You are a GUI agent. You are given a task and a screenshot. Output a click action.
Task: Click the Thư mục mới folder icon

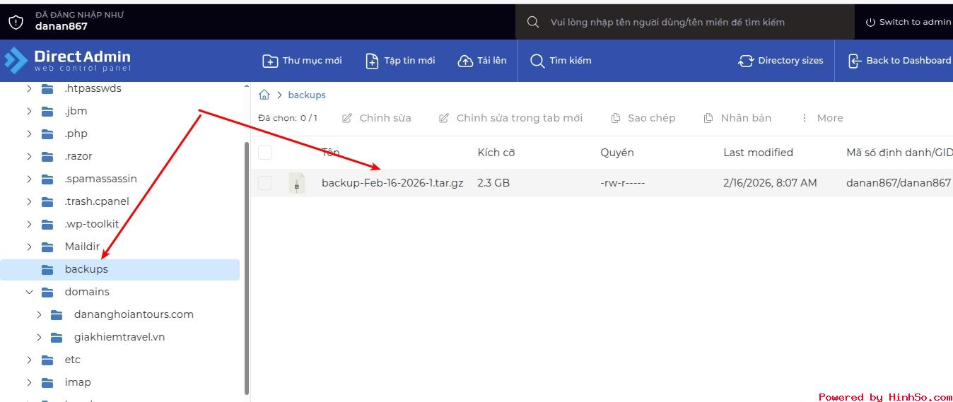click(270, 61)
